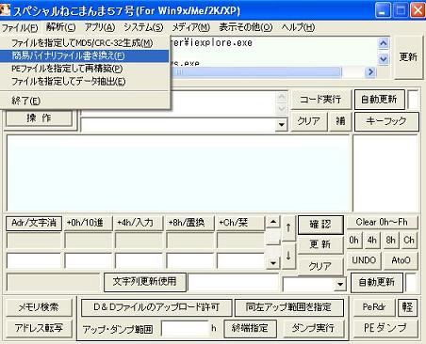Click the large light-blue text area
The width and height of the screenshot is (426, 344).
pos(178,173)
